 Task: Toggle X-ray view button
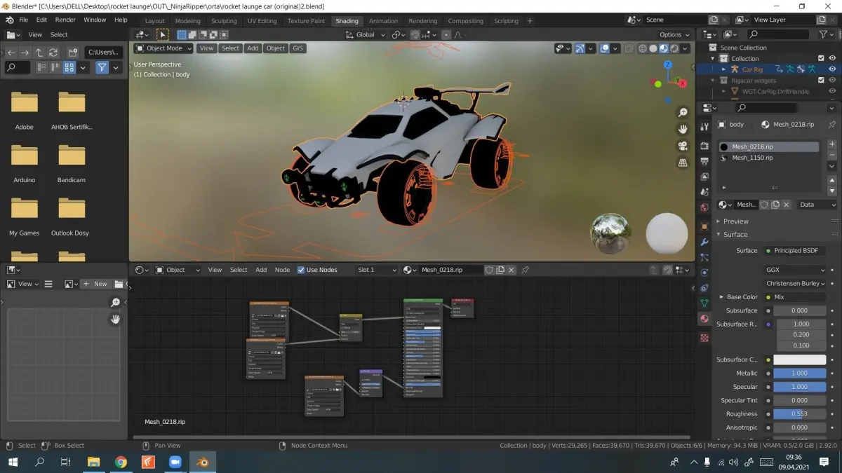tap(628, 48)
